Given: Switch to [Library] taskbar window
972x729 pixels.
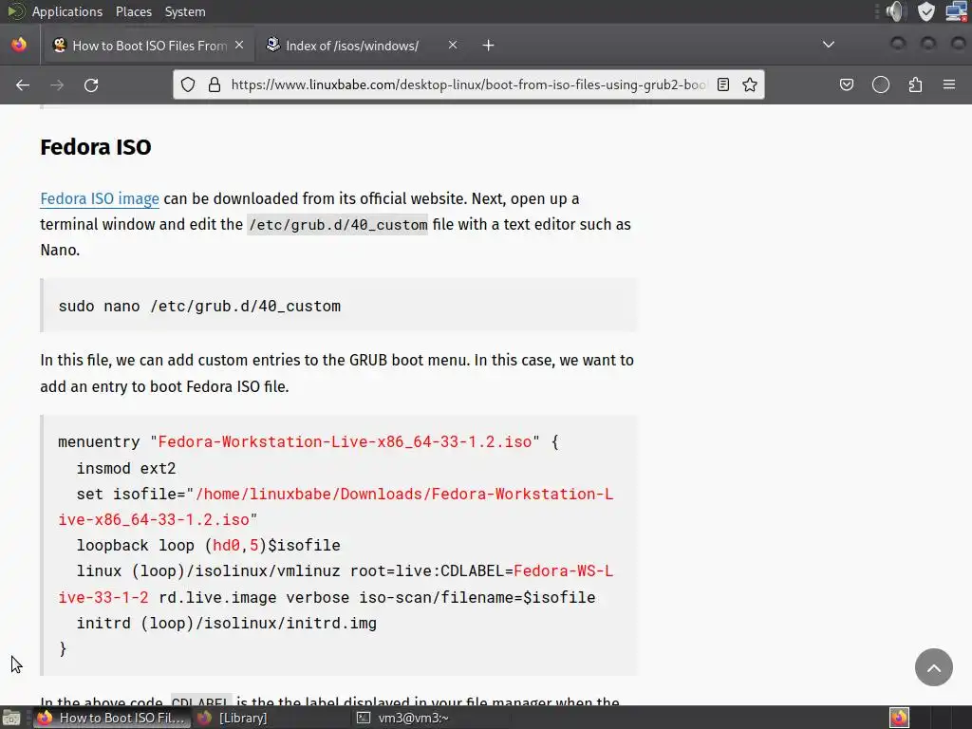Looking at the screenshot, I should click(233, 718).
